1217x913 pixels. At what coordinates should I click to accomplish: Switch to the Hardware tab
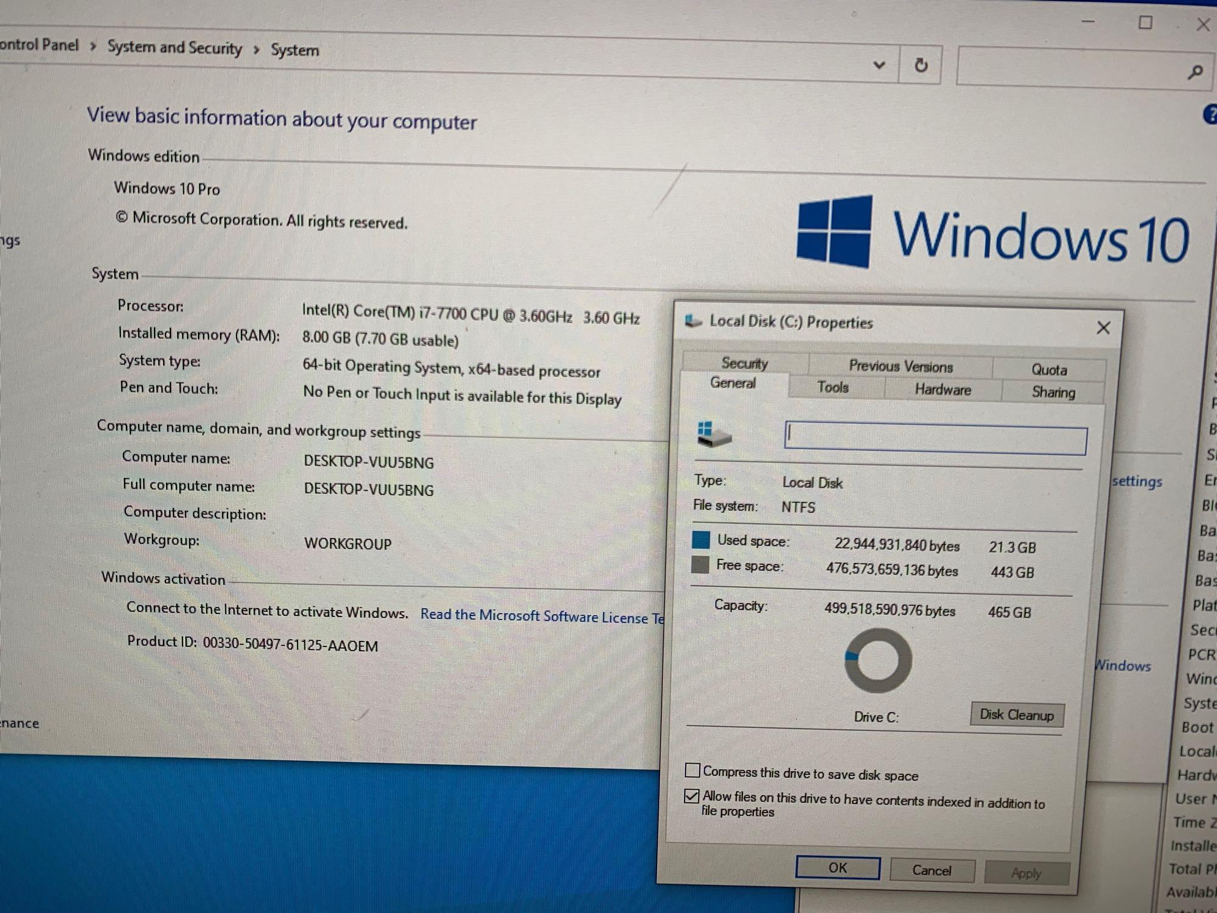coord(943,390)
